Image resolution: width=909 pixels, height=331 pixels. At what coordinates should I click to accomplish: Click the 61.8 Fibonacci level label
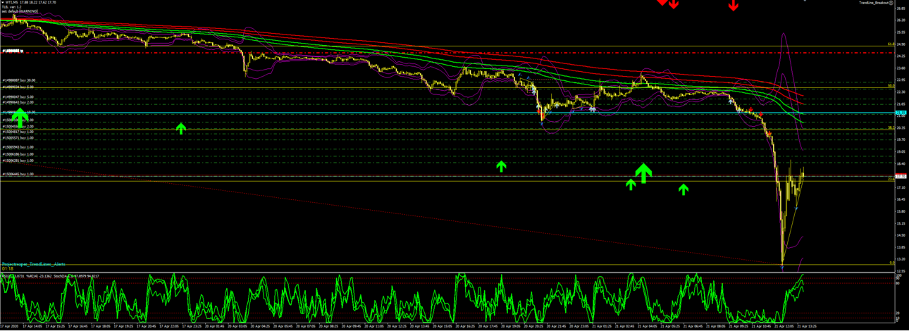891,44
